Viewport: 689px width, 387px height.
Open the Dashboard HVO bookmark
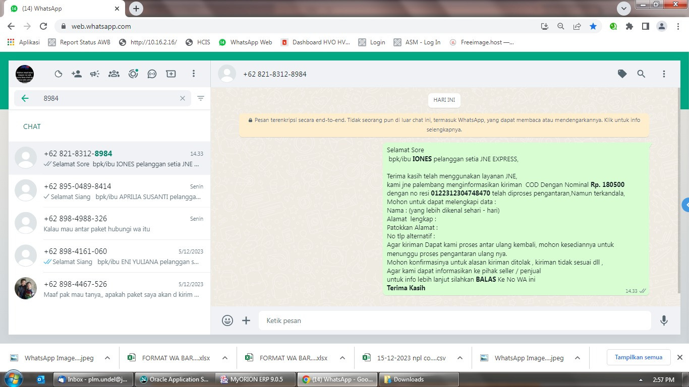pyautogui.click(x=315, y=42)
